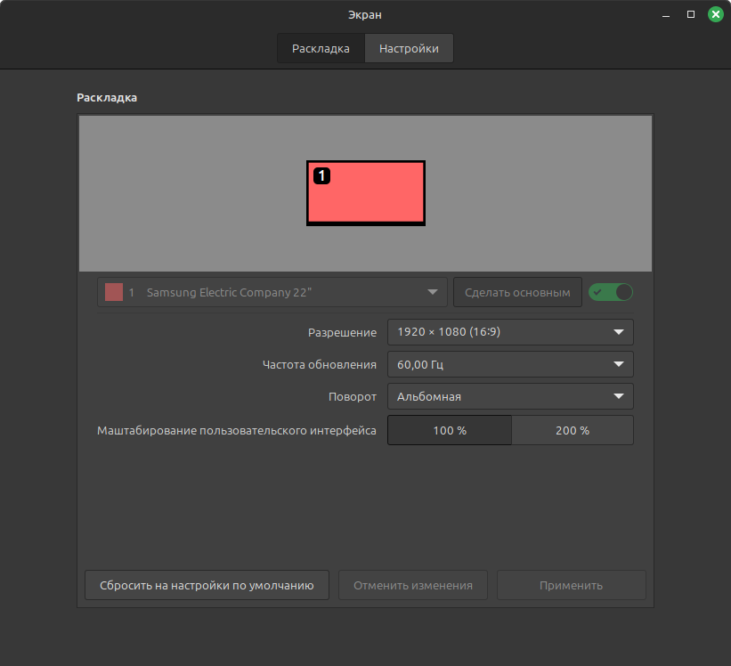Click the Отменить изменения button
This screenshot has width=731, height=666.
(413, 585)
